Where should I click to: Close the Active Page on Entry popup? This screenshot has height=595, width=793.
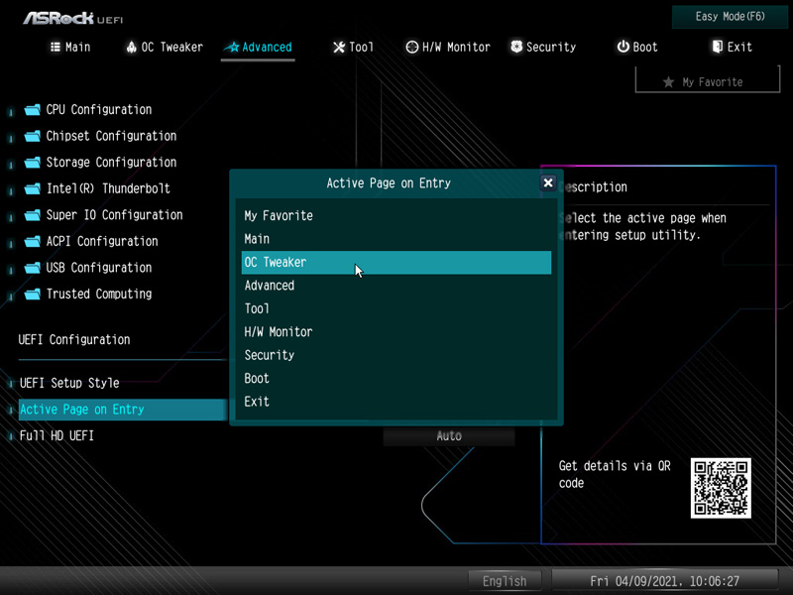click(x=548, y=182)
